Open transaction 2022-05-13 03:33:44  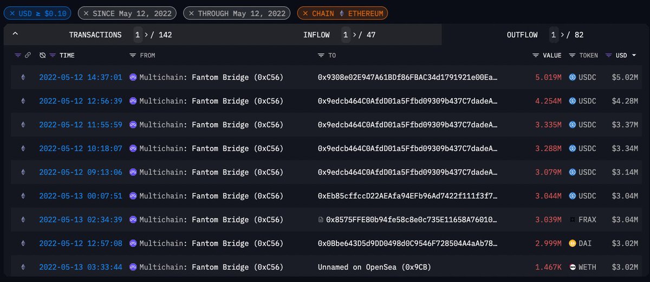pos(81,267)
